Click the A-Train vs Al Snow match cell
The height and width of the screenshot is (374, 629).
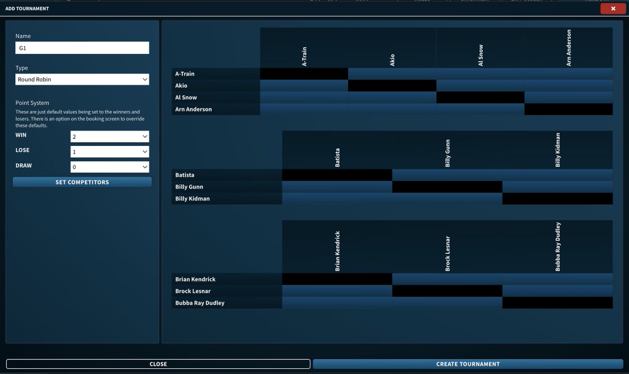(x=480, y=74)
